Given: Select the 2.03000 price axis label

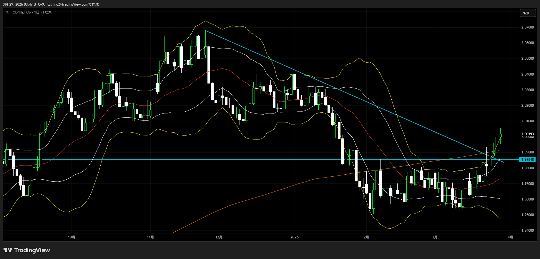Looking at the screenshot, I should [527, 90].
